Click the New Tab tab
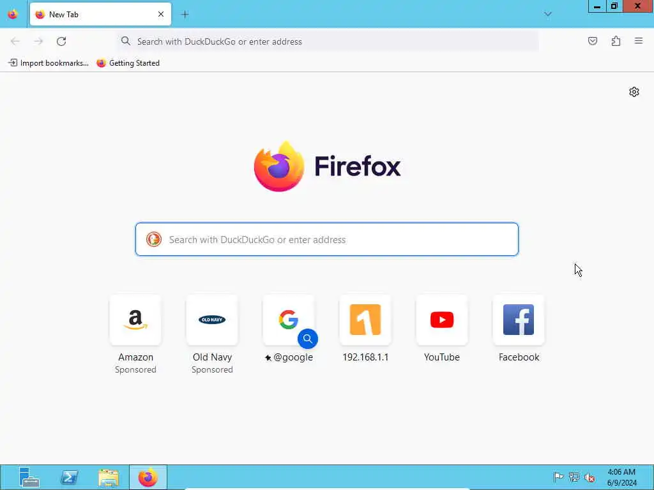 (100, 14)
